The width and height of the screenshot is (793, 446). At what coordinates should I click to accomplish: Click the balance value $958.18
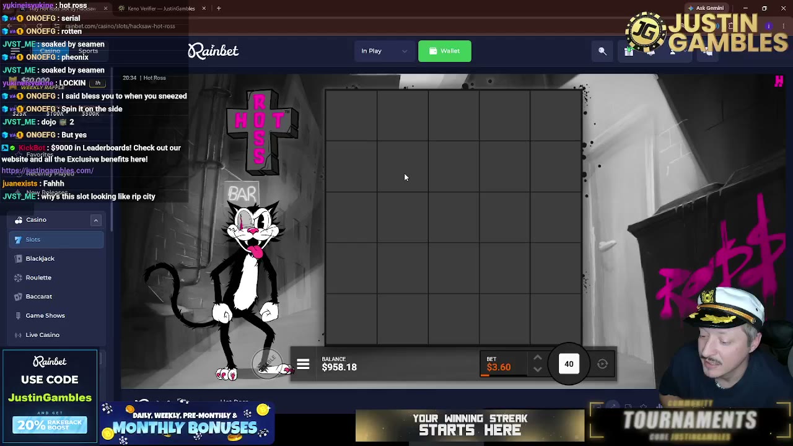339,367
